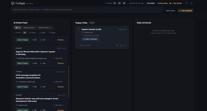This screenshot has height=111, width=207.
Task: Edit the kanban-loop research action
Action: [x=34, y=110]
